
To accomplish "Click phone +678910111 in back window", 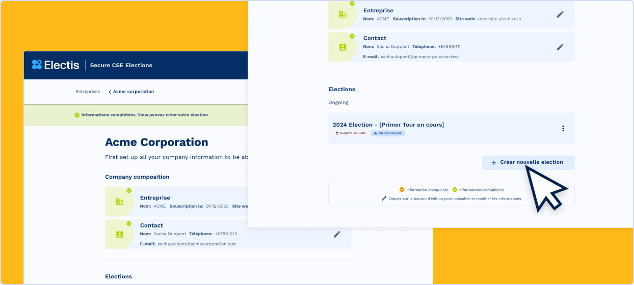I will click(x=226, y=234).
